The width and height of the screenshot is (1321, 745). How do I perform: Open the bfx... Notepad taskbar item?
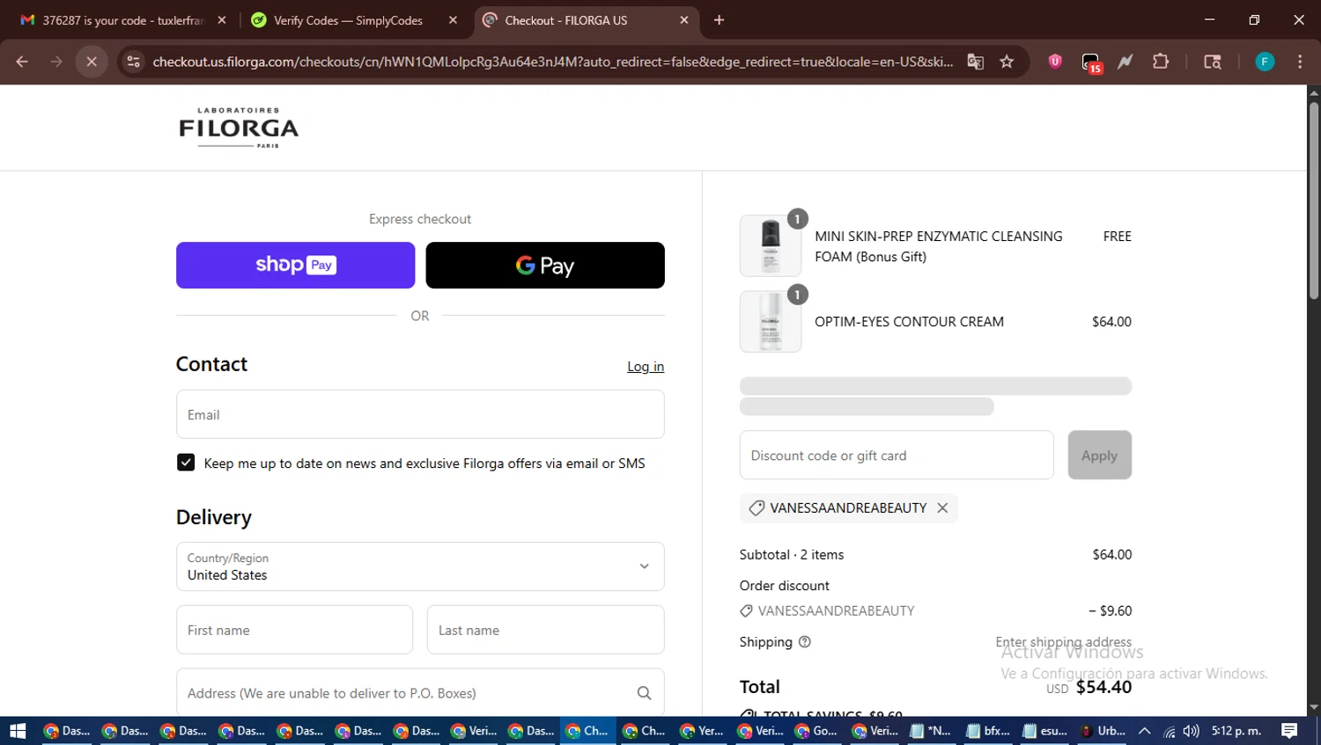987,731
